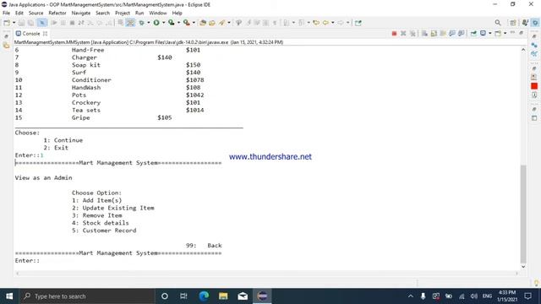Open the File menu

pyautogui.click(x=6, y=14)
